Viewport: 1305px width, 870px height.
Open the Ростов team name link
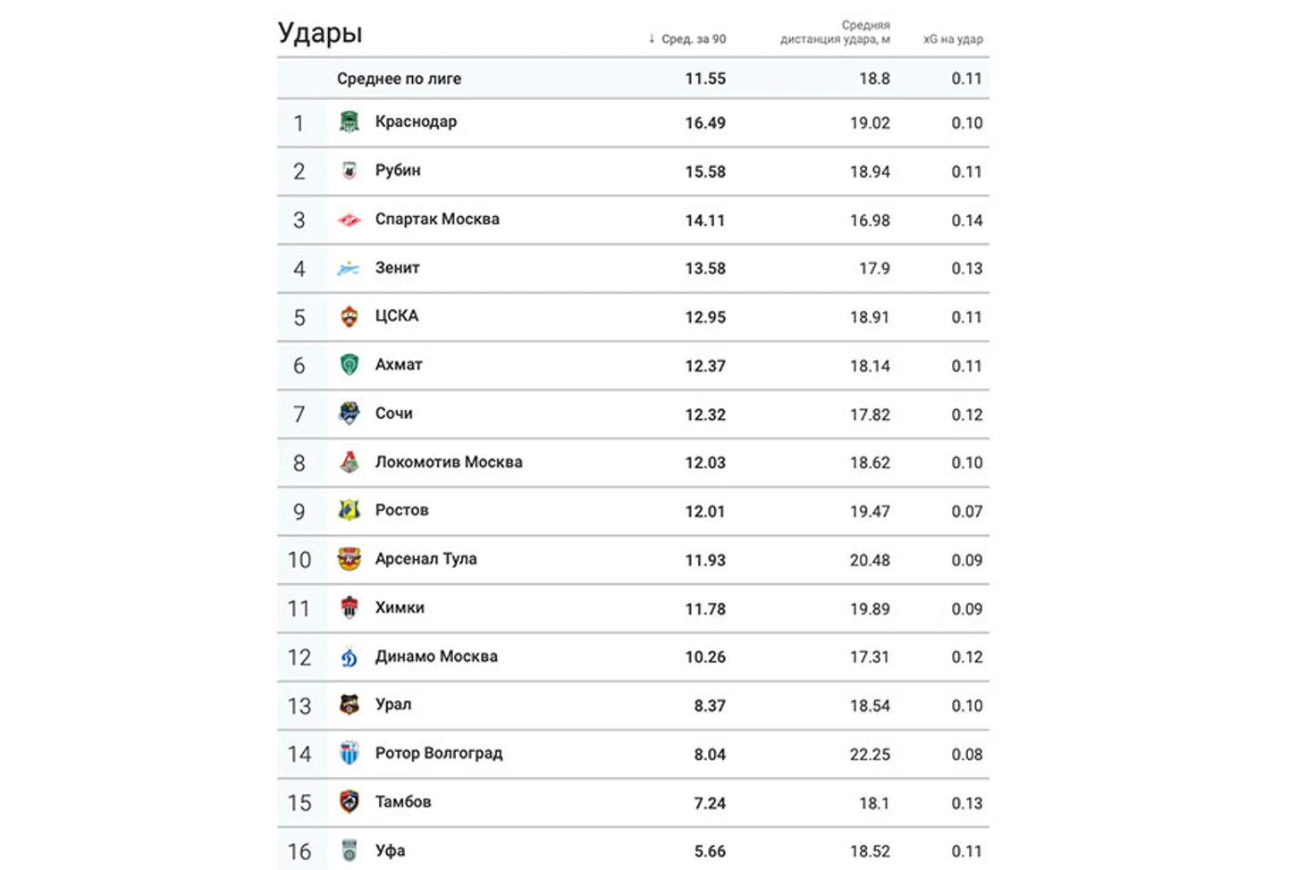[401, 510]
